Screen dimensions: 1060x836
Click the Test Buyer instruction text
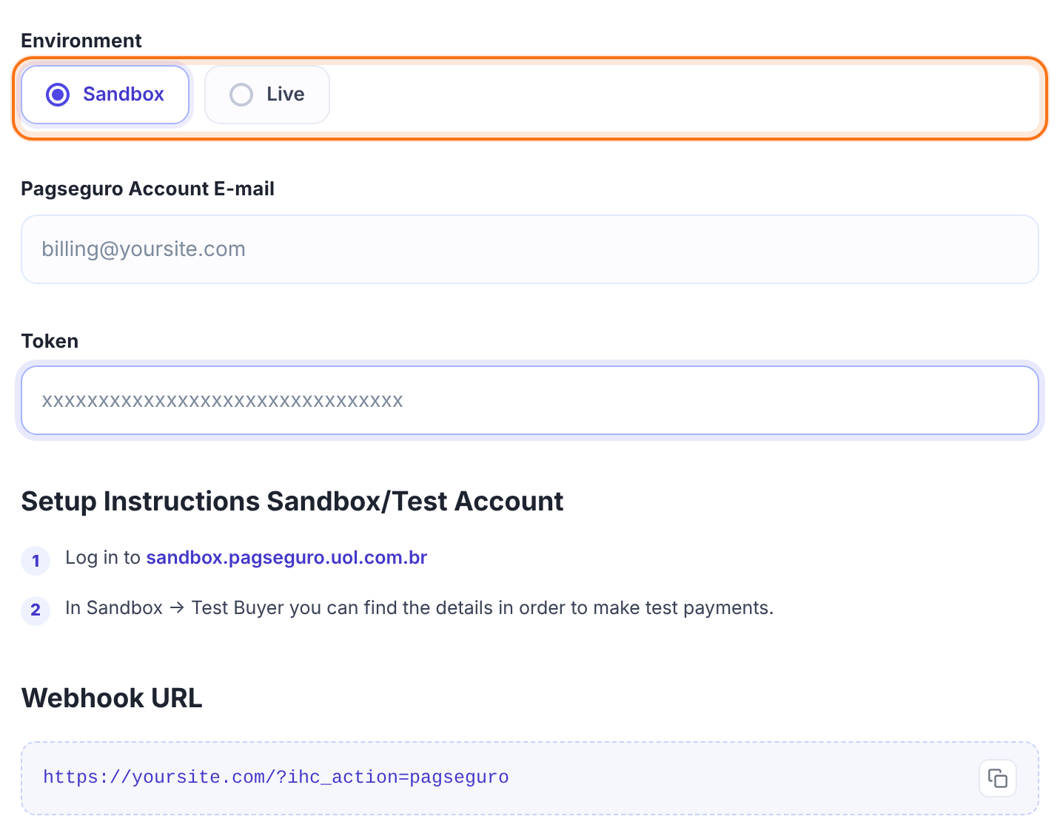[x=419, y=608]
